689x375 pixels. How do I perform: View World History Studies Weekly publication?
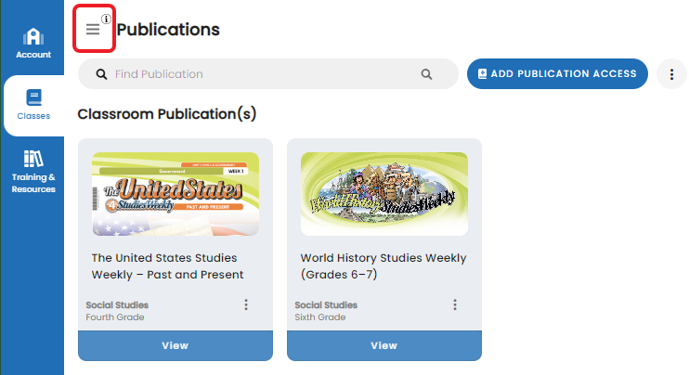[x=384, y=345]
